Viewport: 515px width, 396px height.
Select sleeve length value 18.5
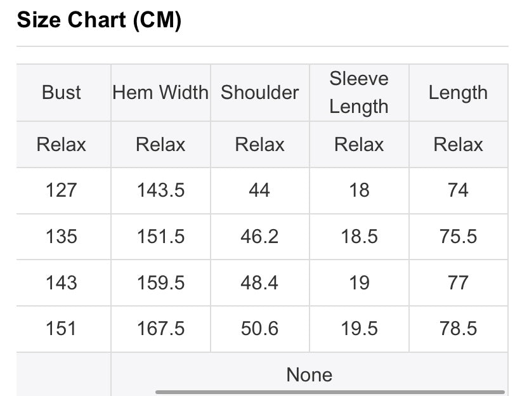pyautogui.click(x=360, y=237)
